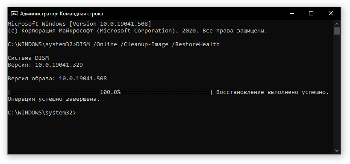Click the DISM /Online /Cleanup-Image /RestoreHealth command text
The height and width of the screenshot is (164, 350).
click(148, 44)
